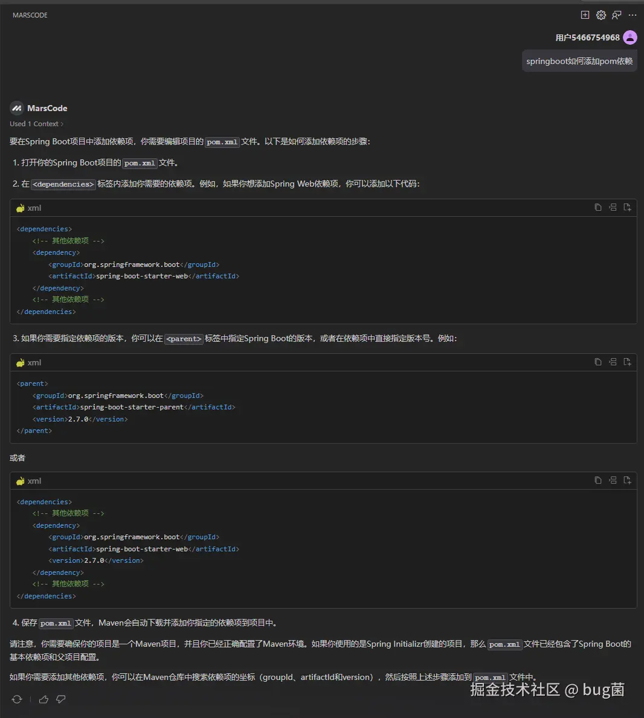Open MarsCode settings gear icon
Viewport: 644px width, 718px height.
click(601, 15)
